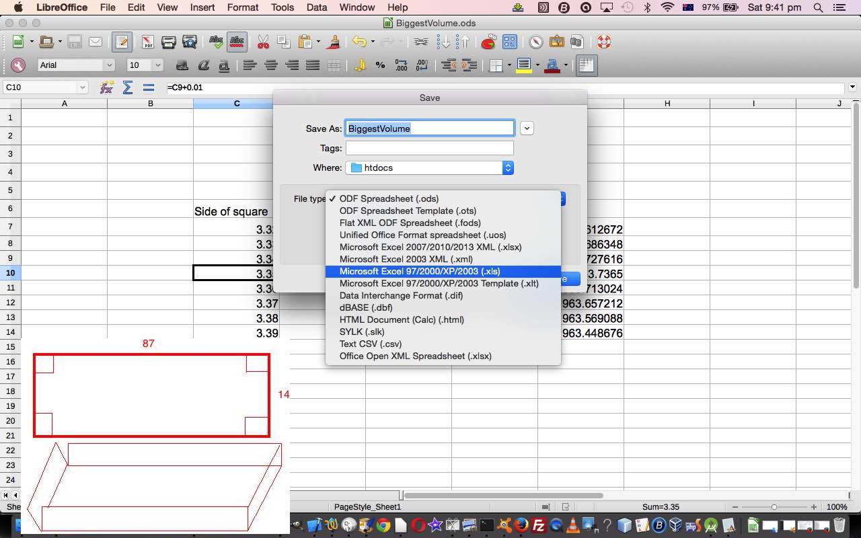Click the Copy icon
Image resolution: width=861 pixels, height=538 pixels.
[x=283, y=42]
